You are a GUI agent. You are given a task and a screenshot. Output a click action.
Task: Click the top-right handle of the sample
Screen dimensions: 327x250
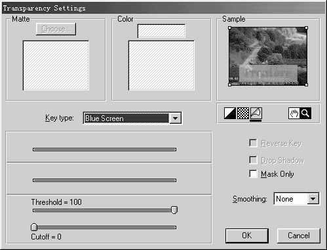(306, 28)
